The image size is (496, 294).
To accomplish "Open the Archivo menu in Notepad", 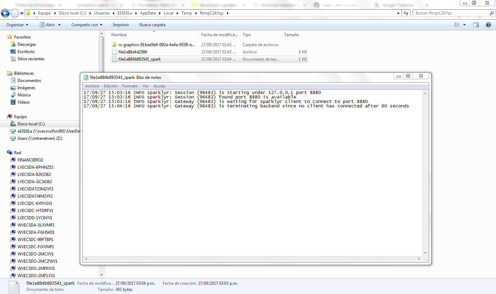I will [x=92, y=86].
